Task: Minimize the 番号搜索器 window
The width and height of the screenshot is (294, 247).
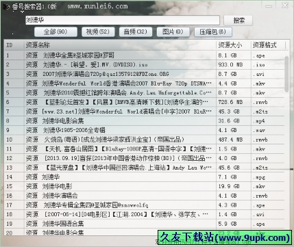Action: tap(269, 6)
